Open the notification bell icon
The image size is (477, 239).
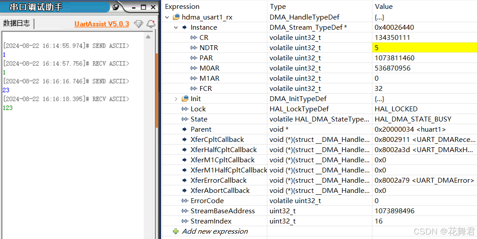[151, 24]
